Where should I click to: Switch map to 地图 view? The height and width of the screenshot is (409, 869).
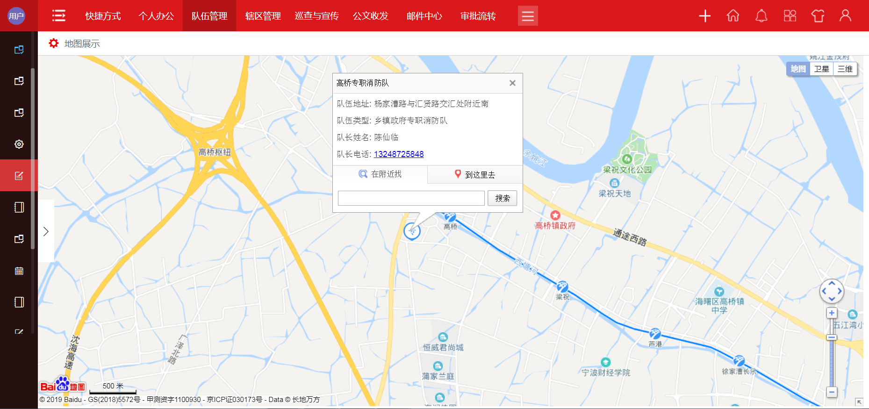point(798,69)
